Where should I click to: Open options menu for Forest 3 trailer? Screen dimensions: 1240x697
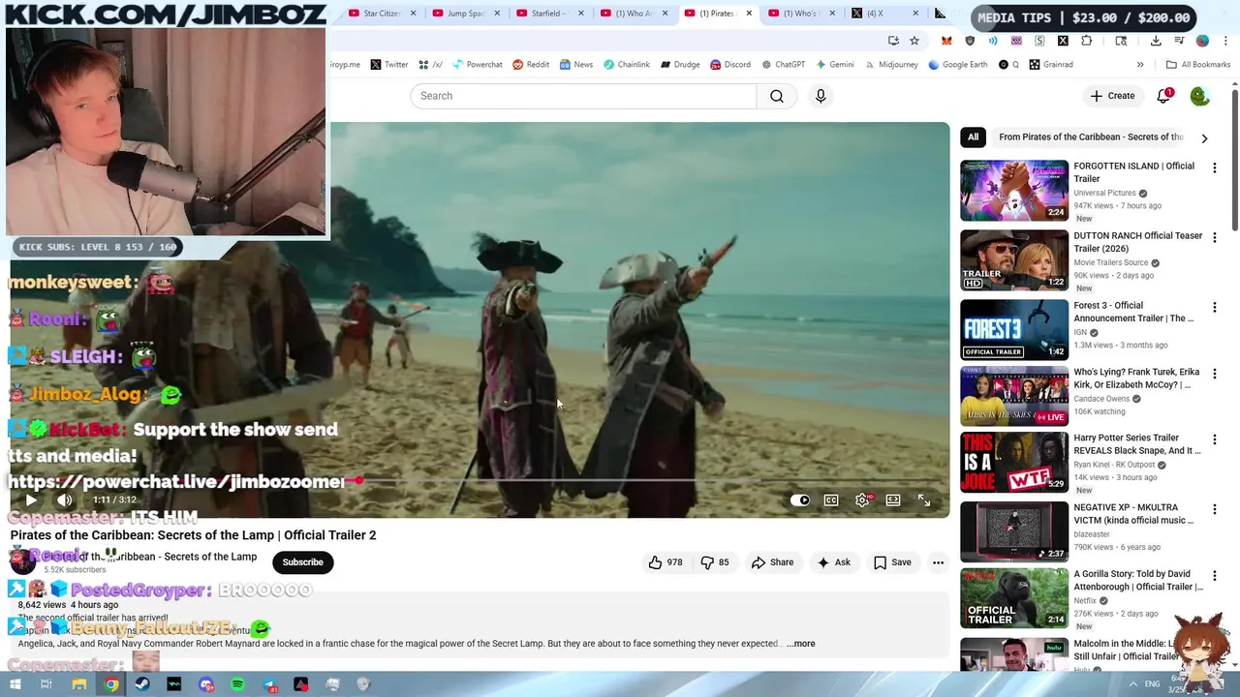(1214, 308)
